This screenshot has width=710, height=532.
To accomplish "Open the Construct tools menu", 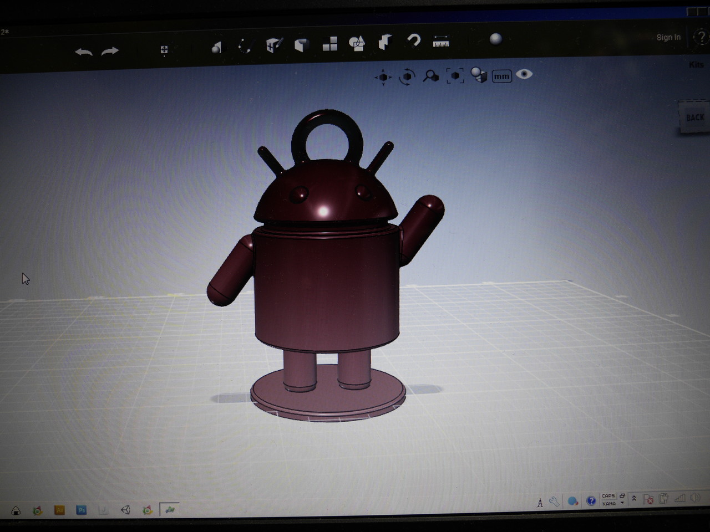I will click(x=275, y=45).
